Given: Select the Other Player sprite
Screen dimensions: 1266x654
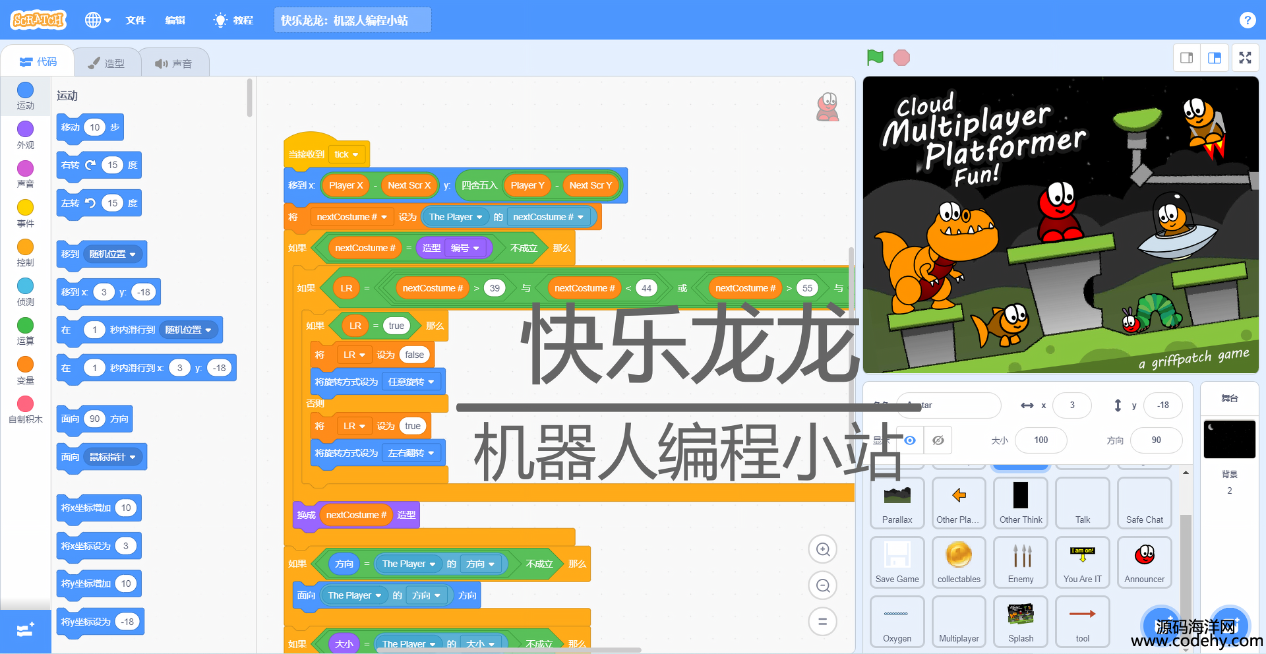Looking at the screenshot, I should click(x=959, y=503).
